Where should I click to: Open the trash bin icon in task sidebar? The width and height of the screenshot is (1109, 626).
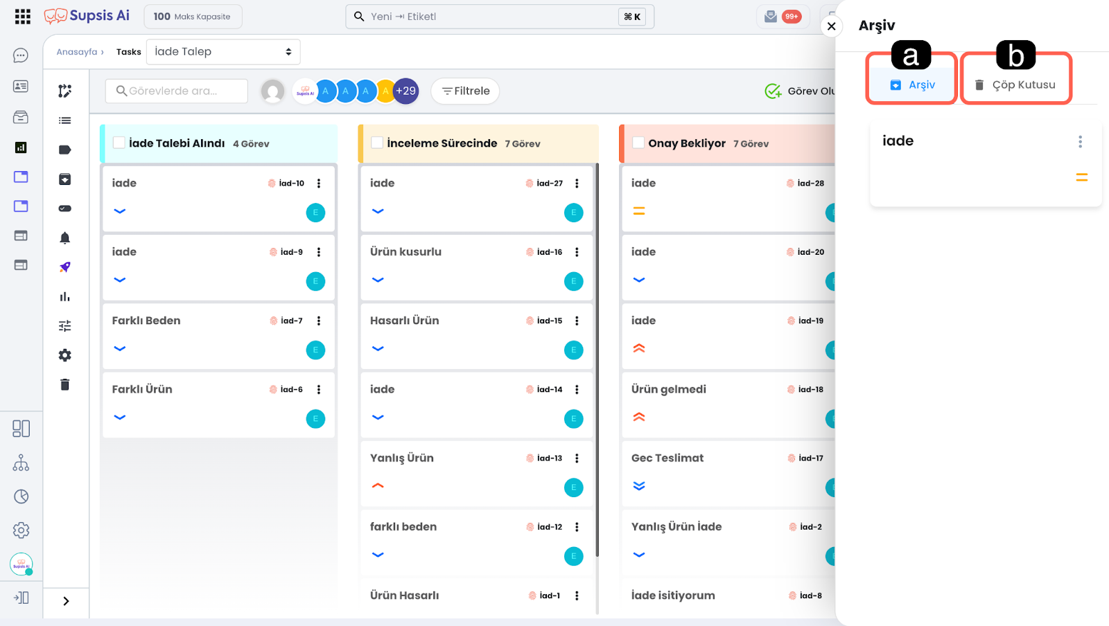(64, 385)
